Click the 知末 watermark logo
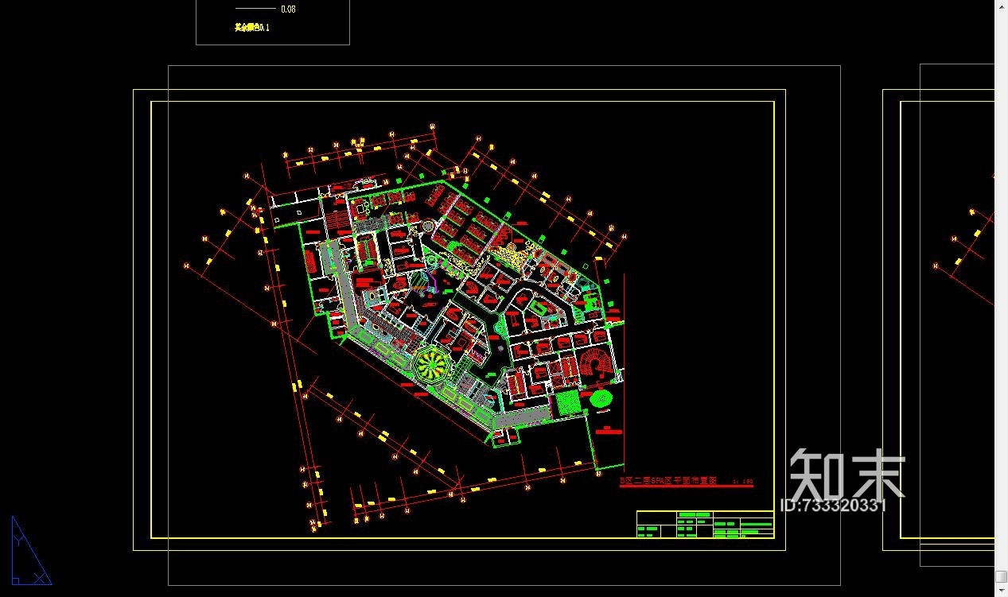 click(x=847, y=475)
